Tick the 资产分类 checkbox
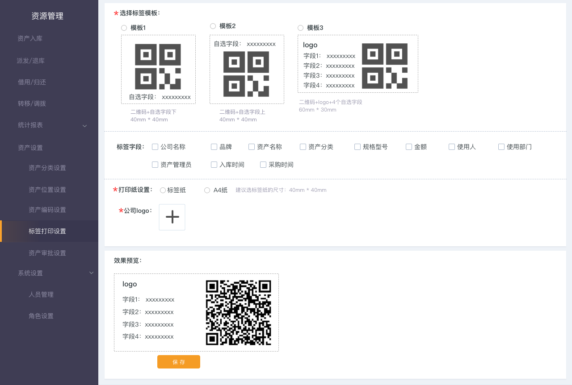 [x=303, y=147]
